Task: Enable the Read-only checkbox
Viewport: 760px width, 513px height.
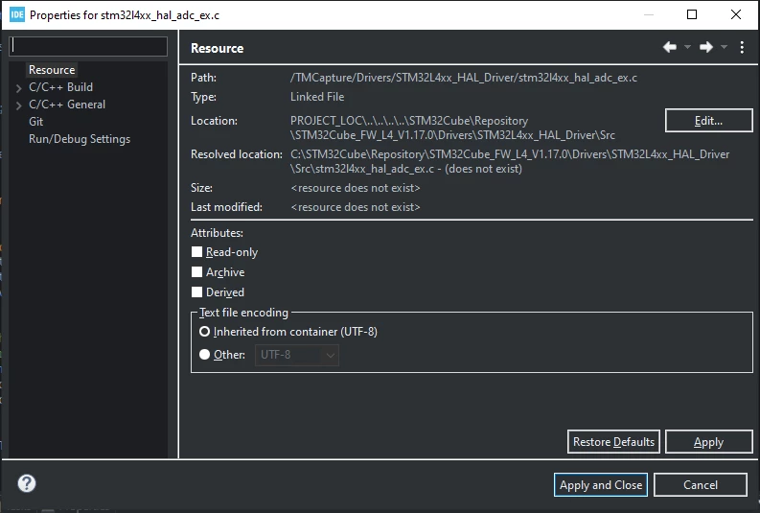Action: 196,251
